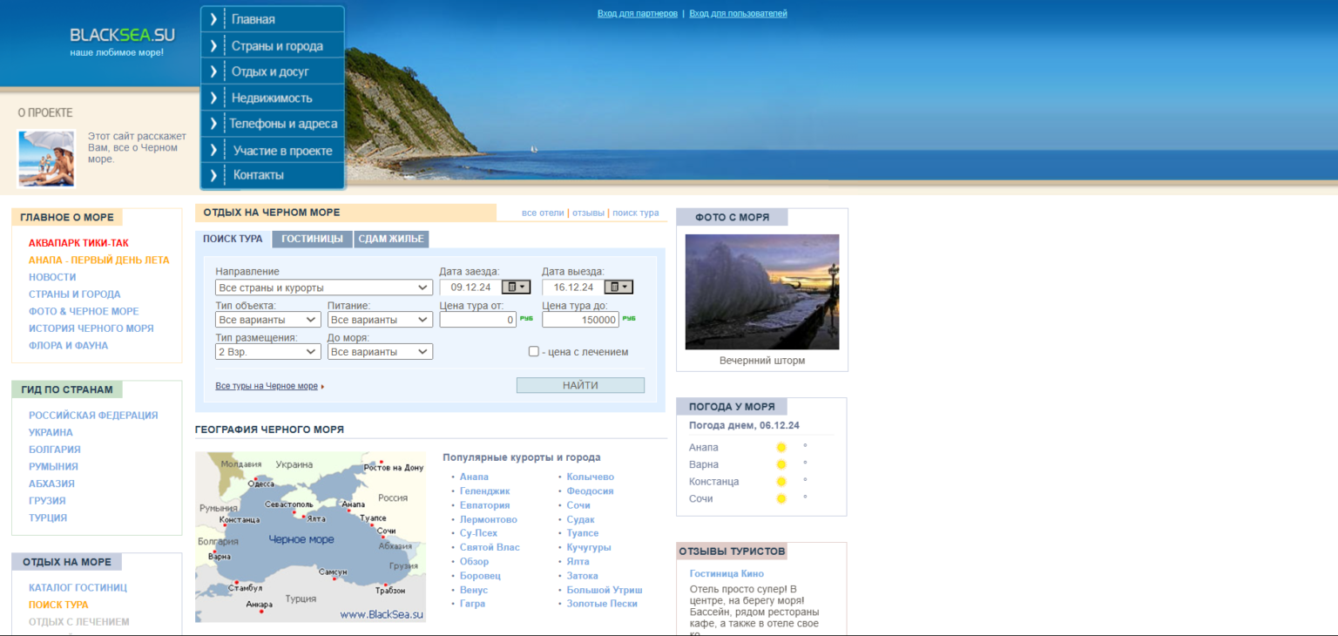Click the arrow icon beside Главная
Screen dimensions: 1338x636
[x=213, y=19]
